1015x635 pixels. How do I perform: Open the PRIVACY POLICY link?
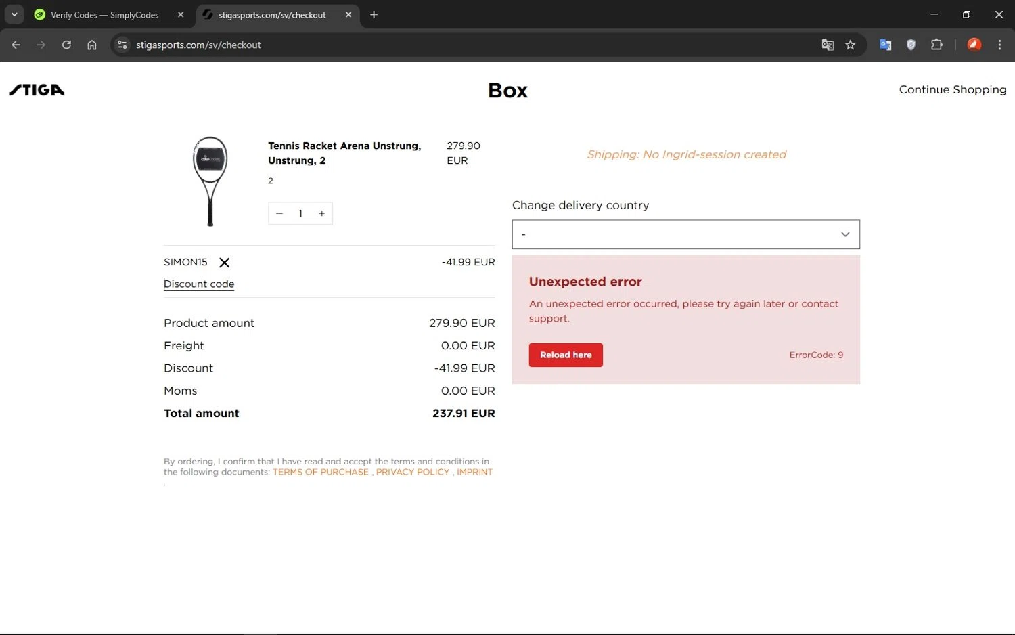pyautogui.click(x=413, y=472)
